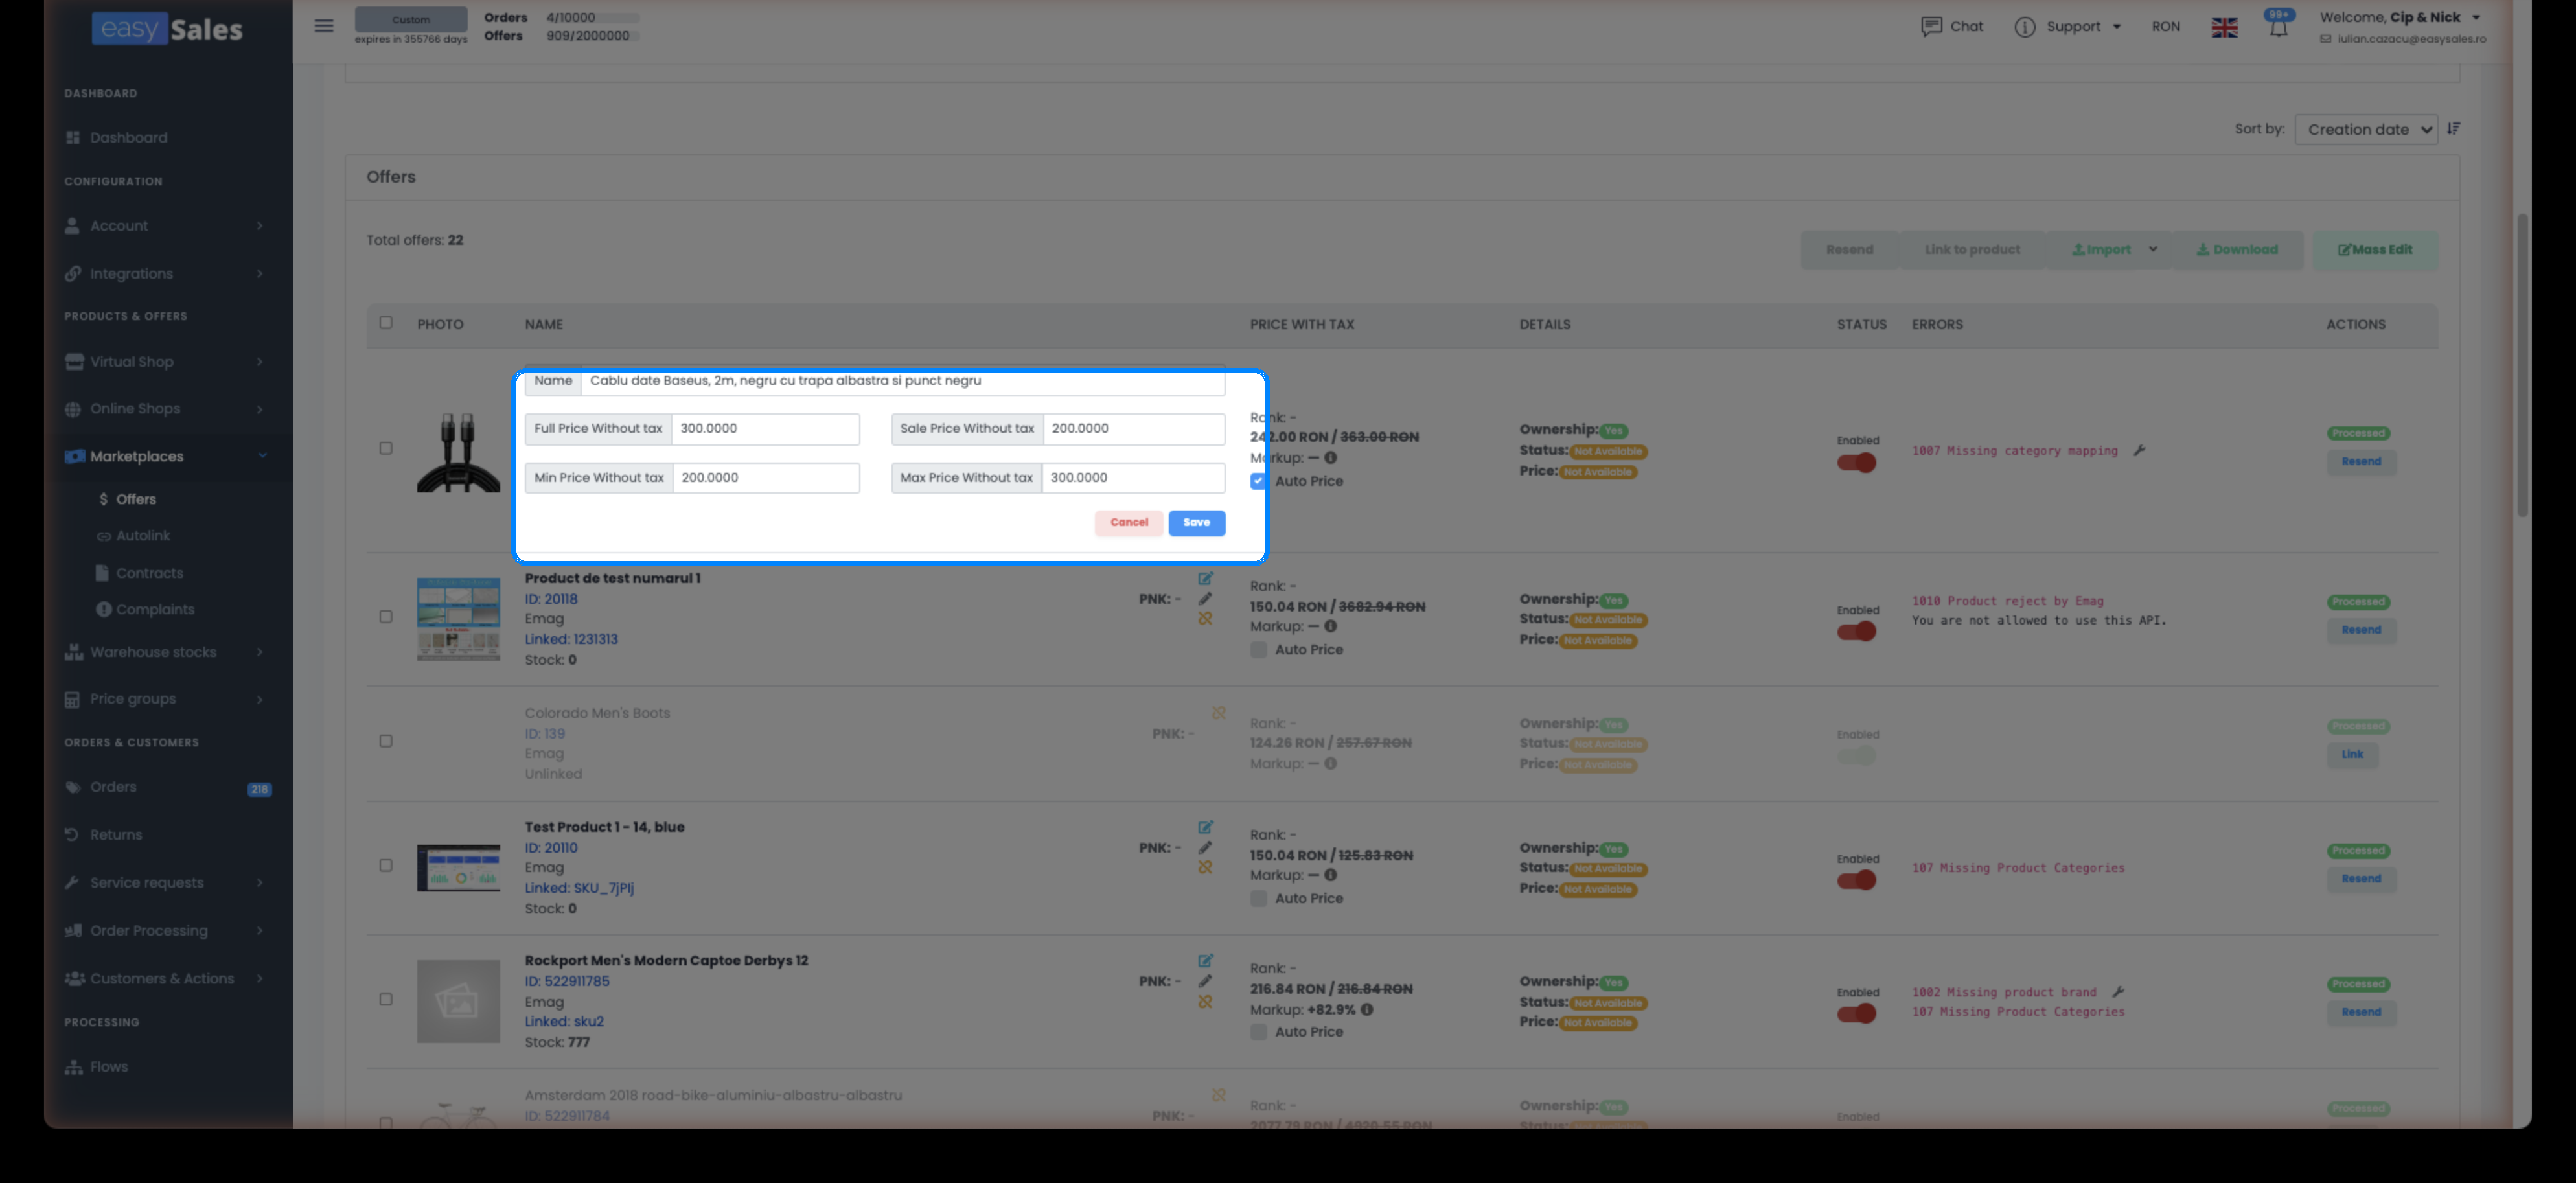Click the wrench icon beside Missing category mapping error
This screenshot has height=1183, width=2576.
coord(2139,451)
